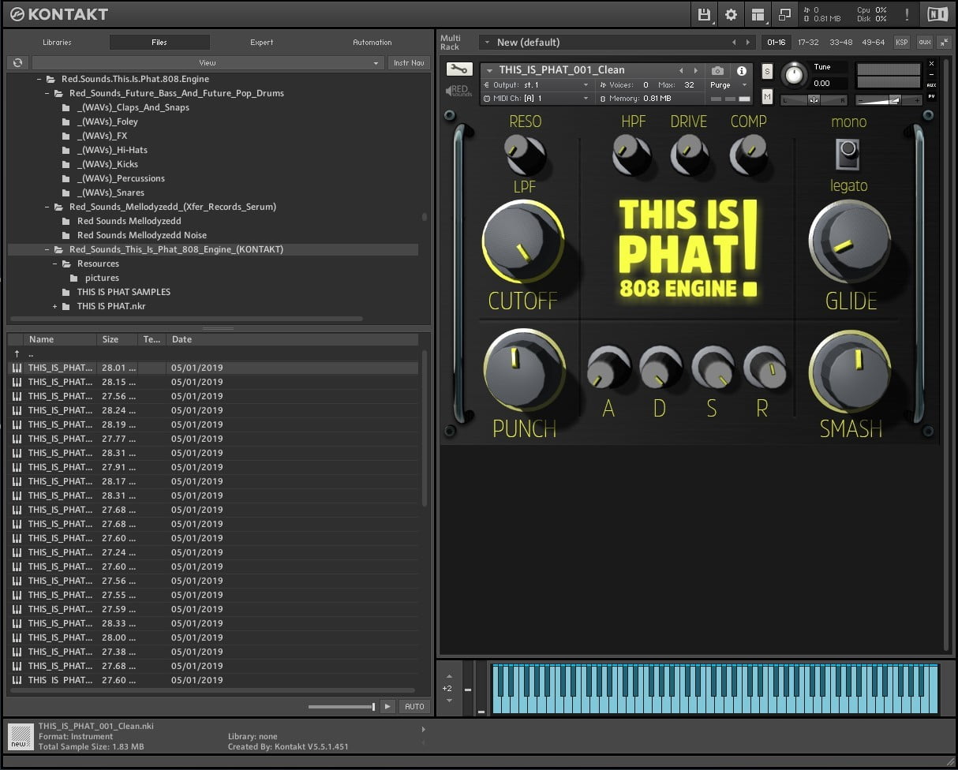Show rack page 33-48
This screenshot has height=770, width=958.
pyautogui.click(x=840, y=42)
